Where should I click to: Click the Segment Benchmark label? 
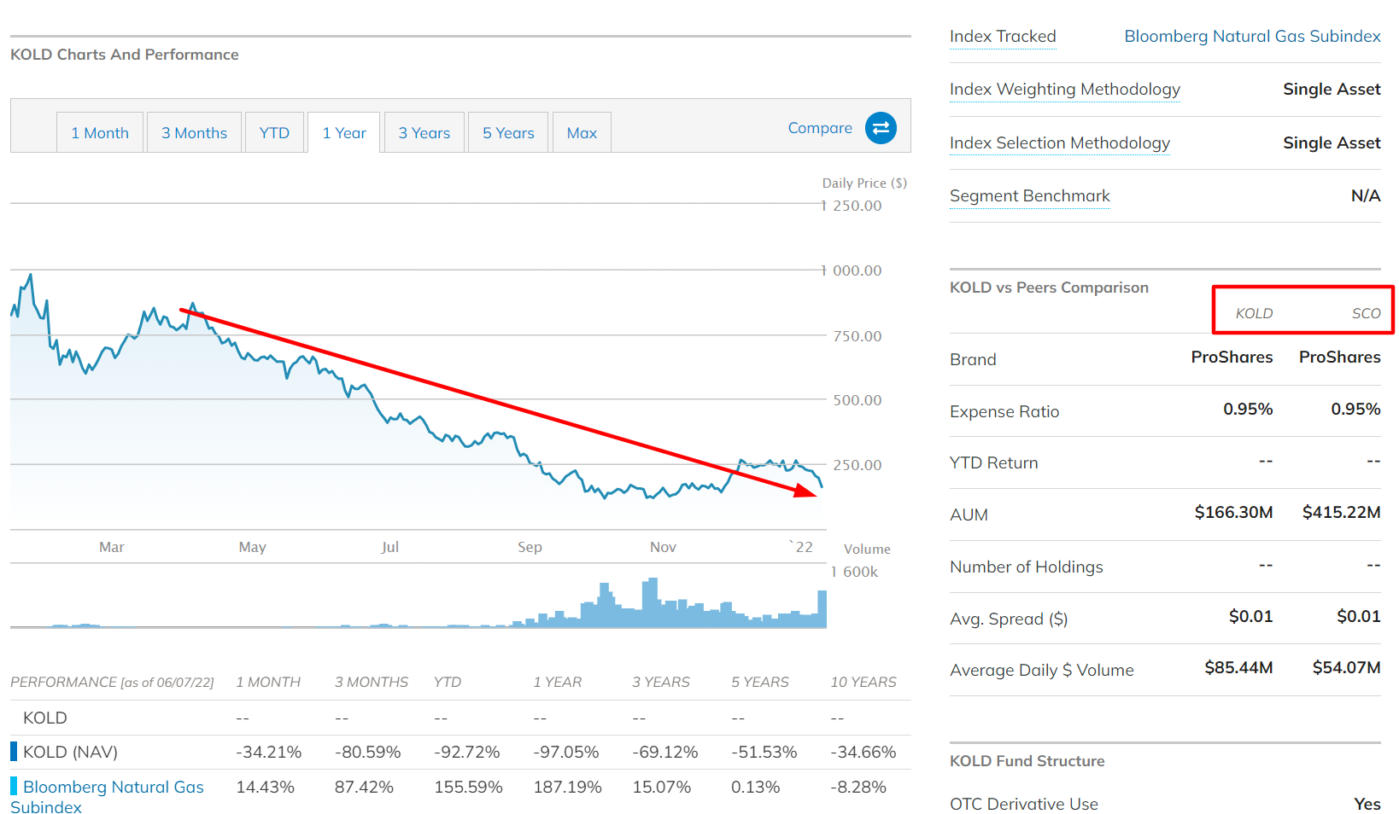pos(1030,195)
